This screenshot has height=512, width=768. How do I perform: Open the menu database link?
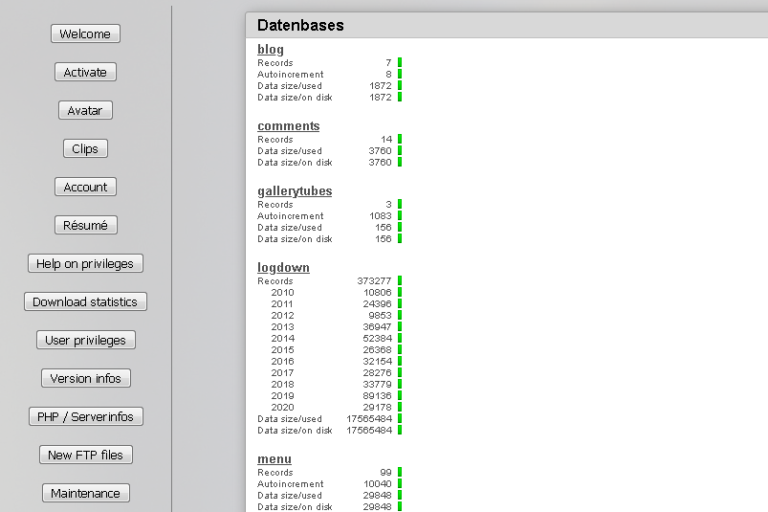click(x=274, y=459)
